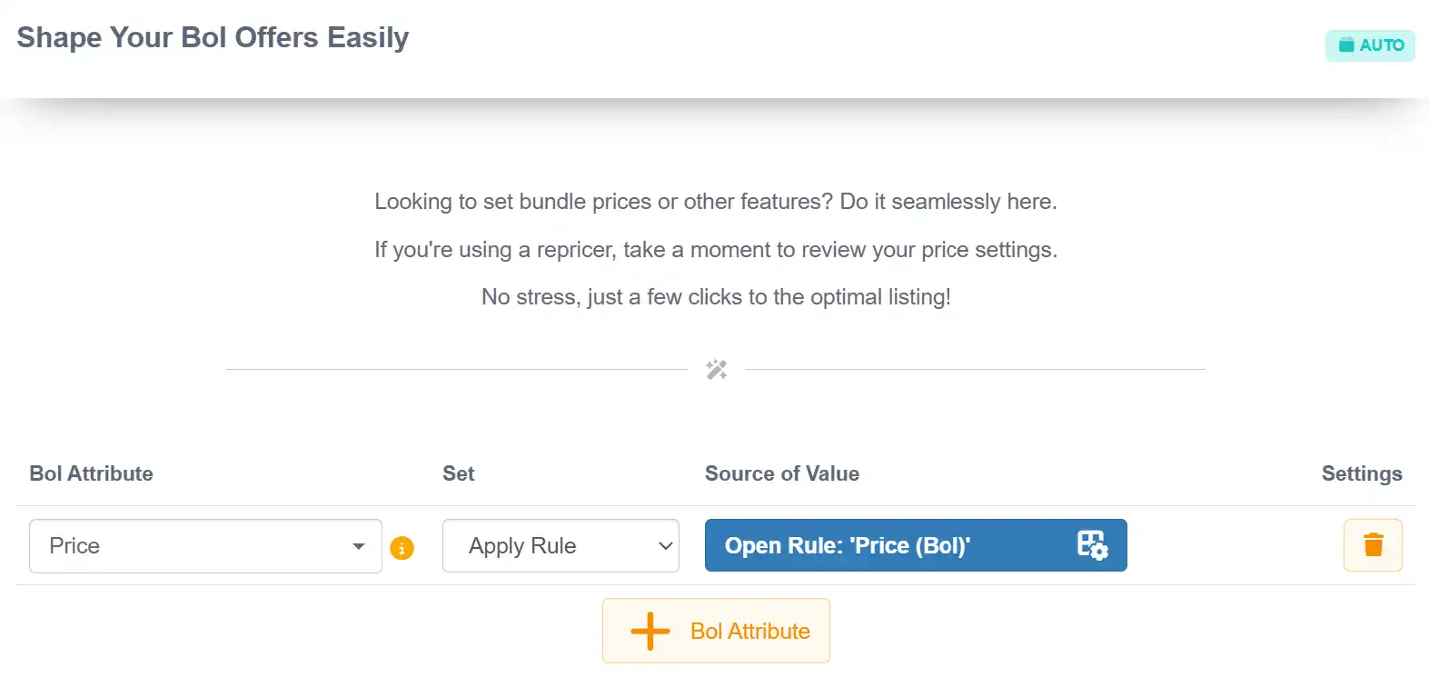Click the bundle prices intro sentence
The image size is (1429, 677).
pos(715,201)
